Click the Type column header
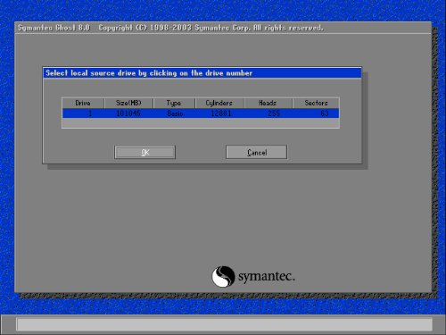Viewport: 446px width, 335px height. (174, 103)
